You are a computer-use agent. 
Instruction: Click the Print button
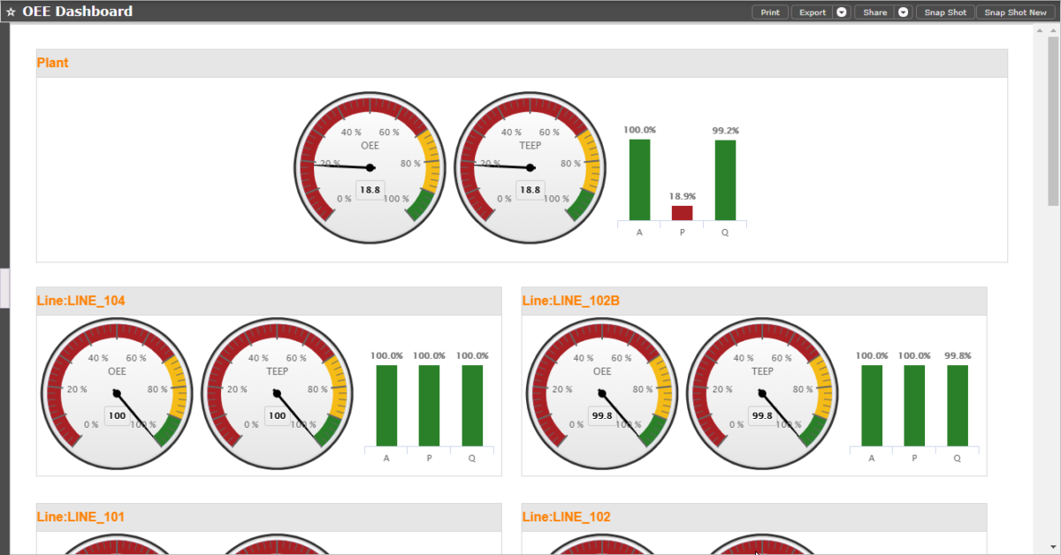coord(769,11)
